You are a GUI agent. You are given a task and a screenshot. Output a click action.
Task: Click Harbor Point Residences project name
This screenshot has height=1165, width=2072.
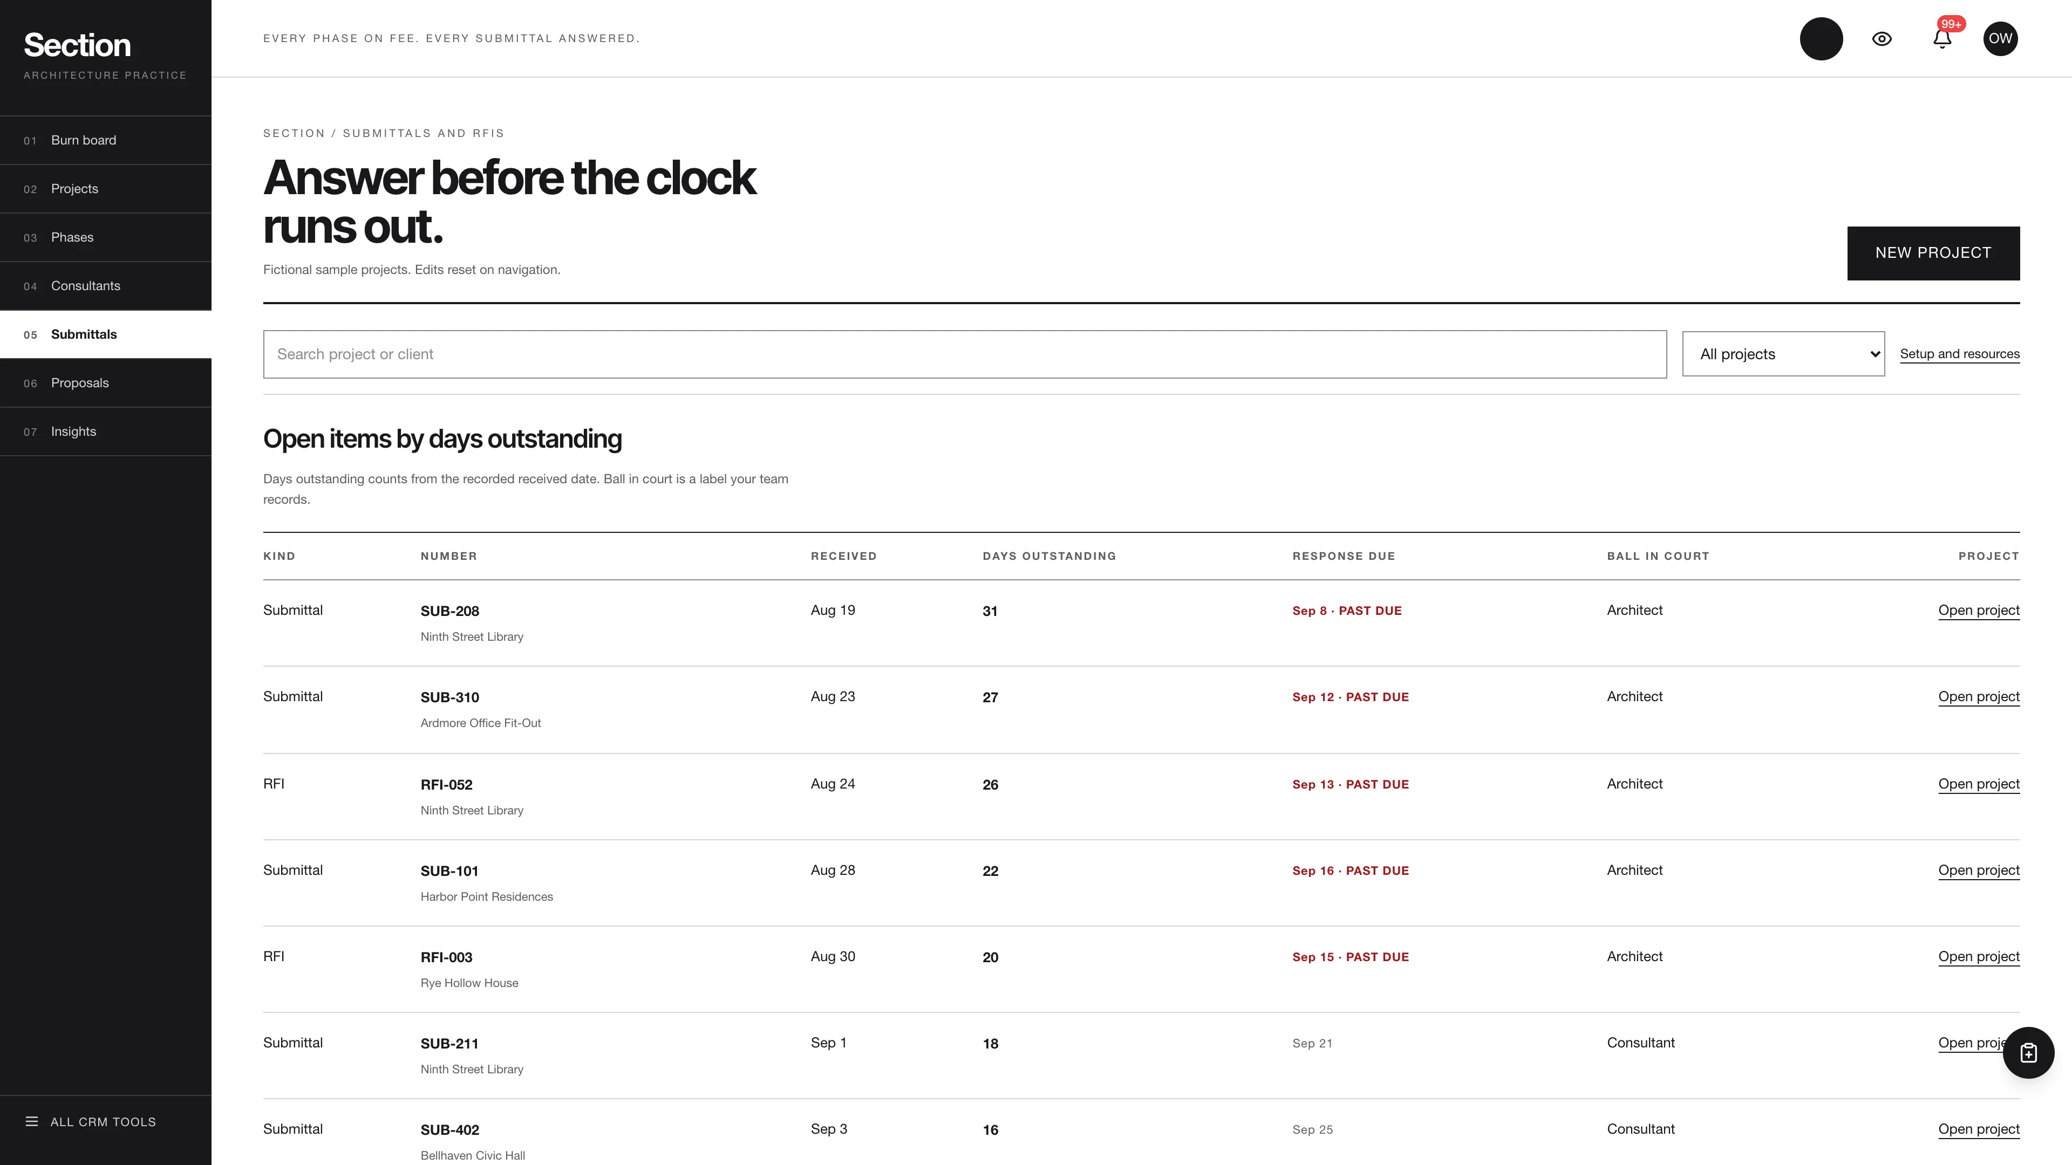point(487,896)
